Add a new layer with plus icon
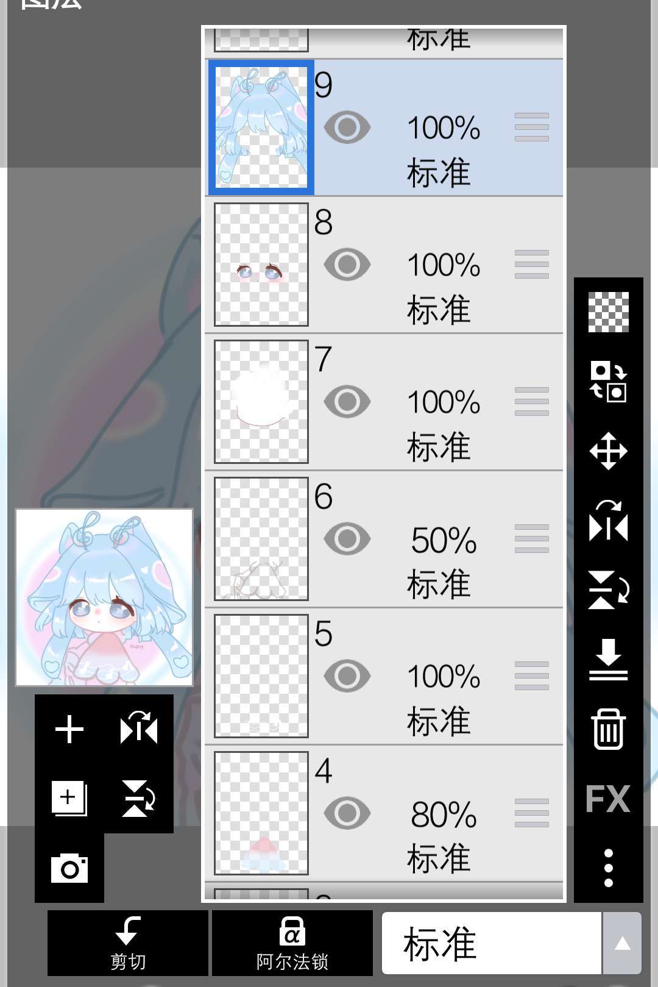658x987 pixels. point(69,729)
